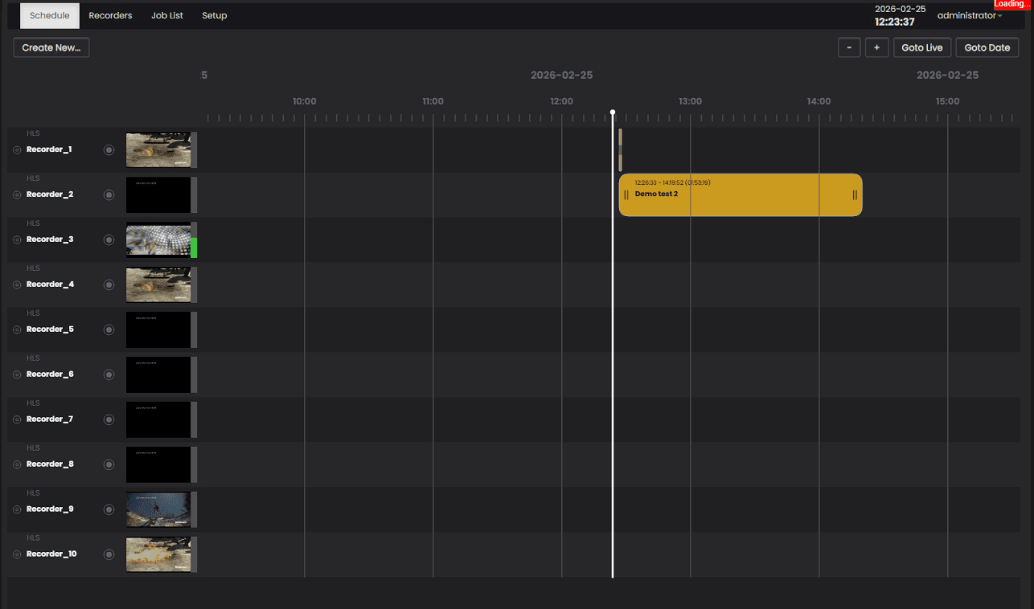
Task: Toggle recording on Recorder_1
Action: [109, 149]
